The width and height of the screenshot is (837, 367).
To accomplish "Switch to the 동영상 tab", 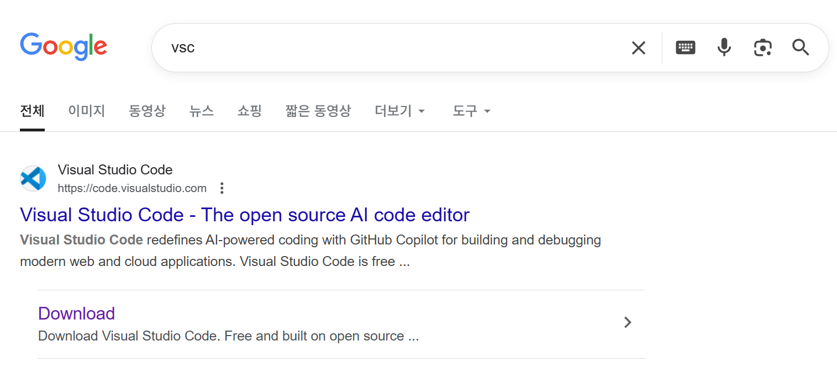I will (x=147, y=111).
